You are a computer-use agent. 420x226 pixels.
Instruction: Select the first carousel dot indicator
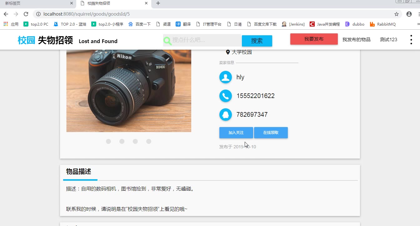108,141
